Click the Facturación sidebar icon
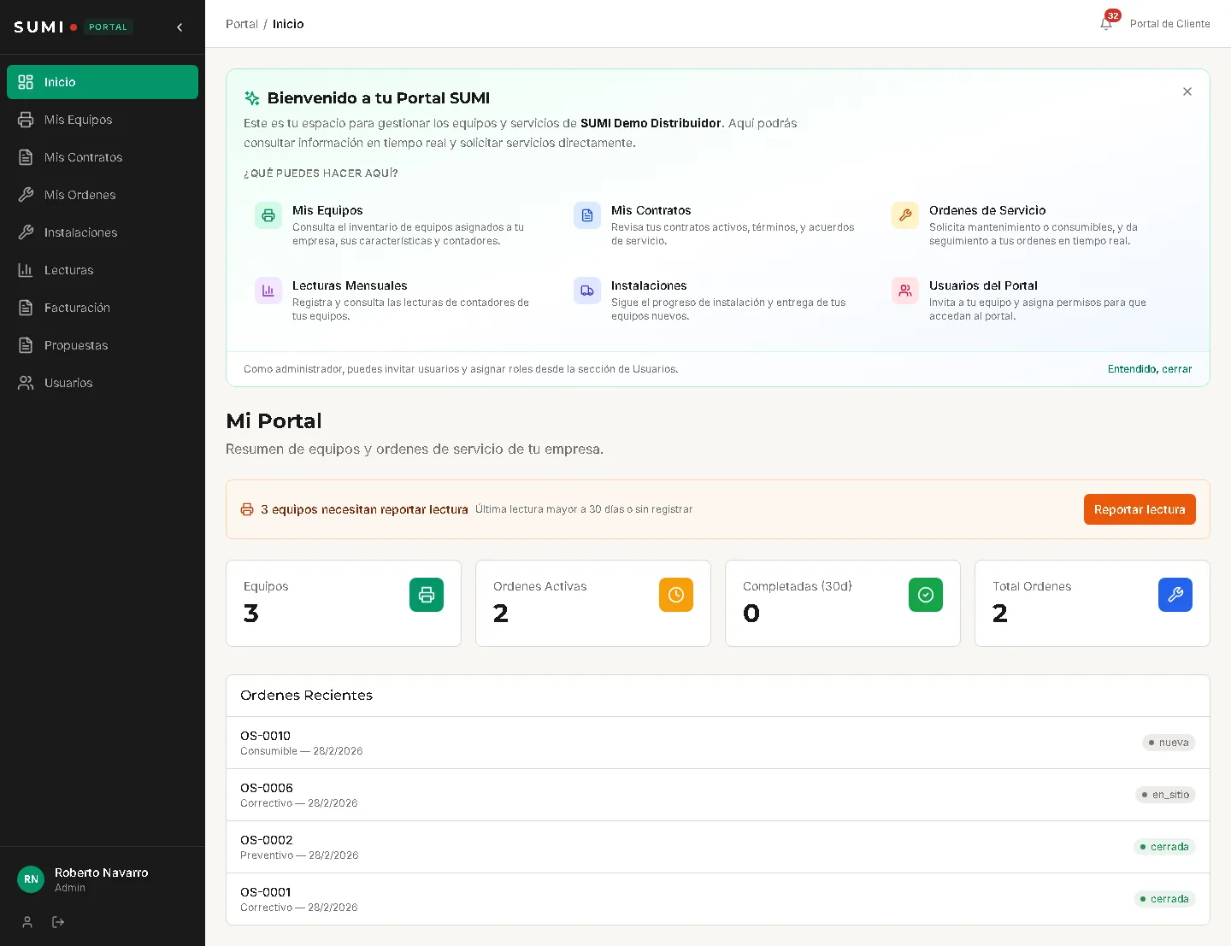This screenshot has width=1231, height=946. 26,308
